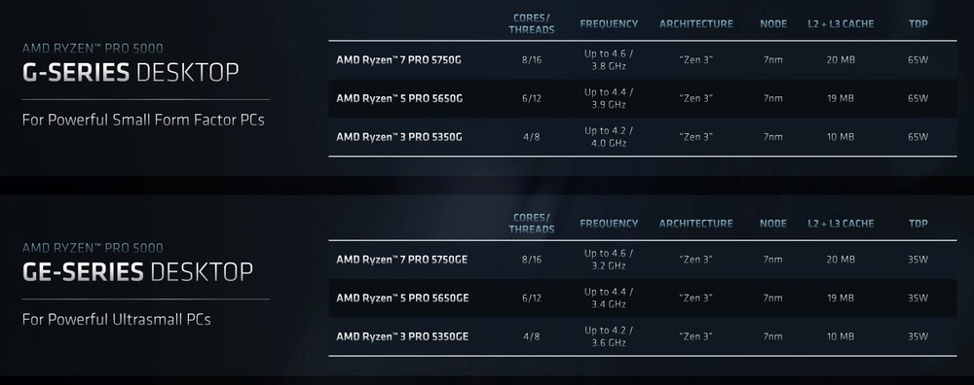Viewport: 974px width, 385px height.
Task: Click the 19 MB cache value for 5650G
Action: (841, 98)
